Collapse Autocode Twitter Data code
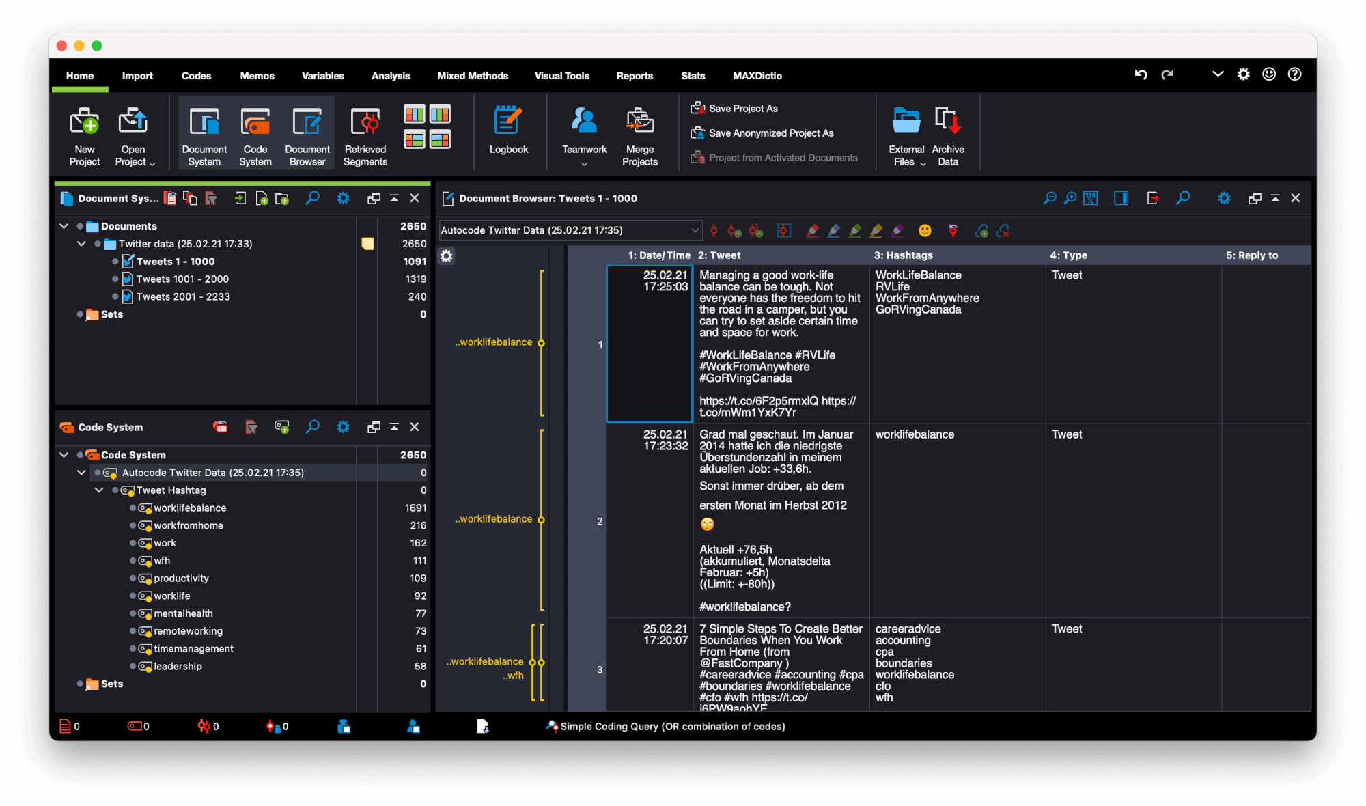Screen dimensions: 1366x806 [x=81, y=473]
